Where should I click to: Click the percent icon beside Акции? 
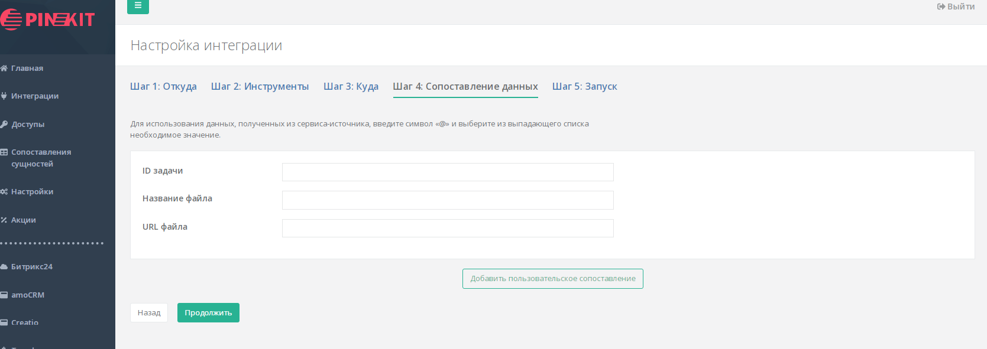click(4, 220)
